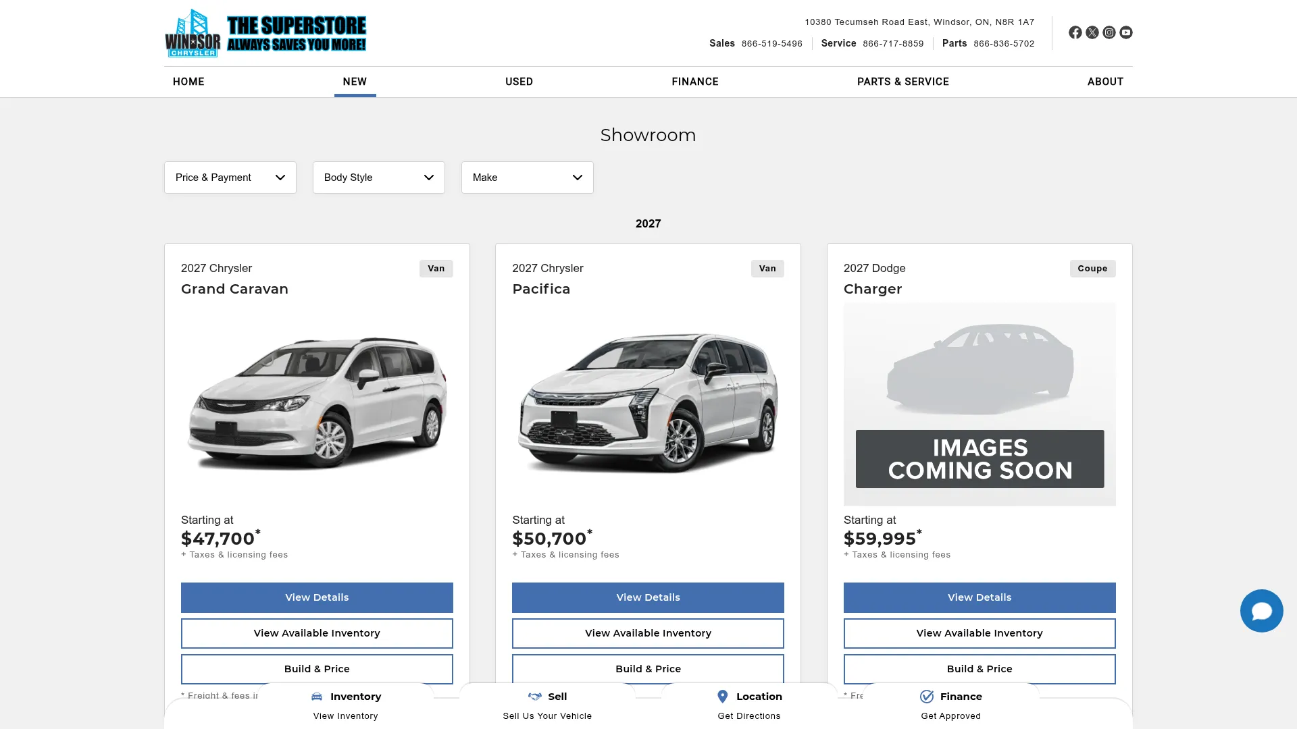
Task: Go to the HOME menu item
Action: click(188, 82)
